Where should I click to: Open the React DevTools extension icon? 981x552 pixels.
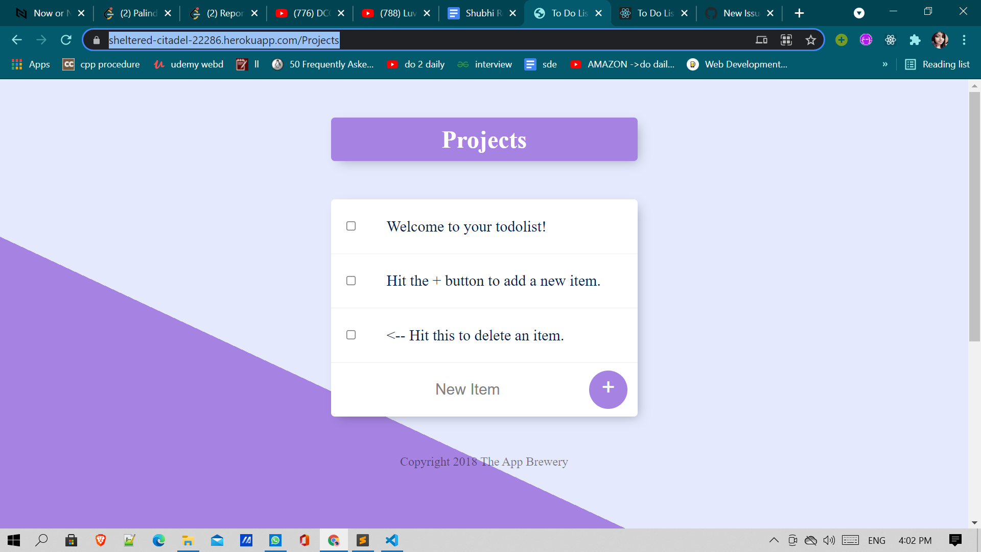[x=891, y=40]
